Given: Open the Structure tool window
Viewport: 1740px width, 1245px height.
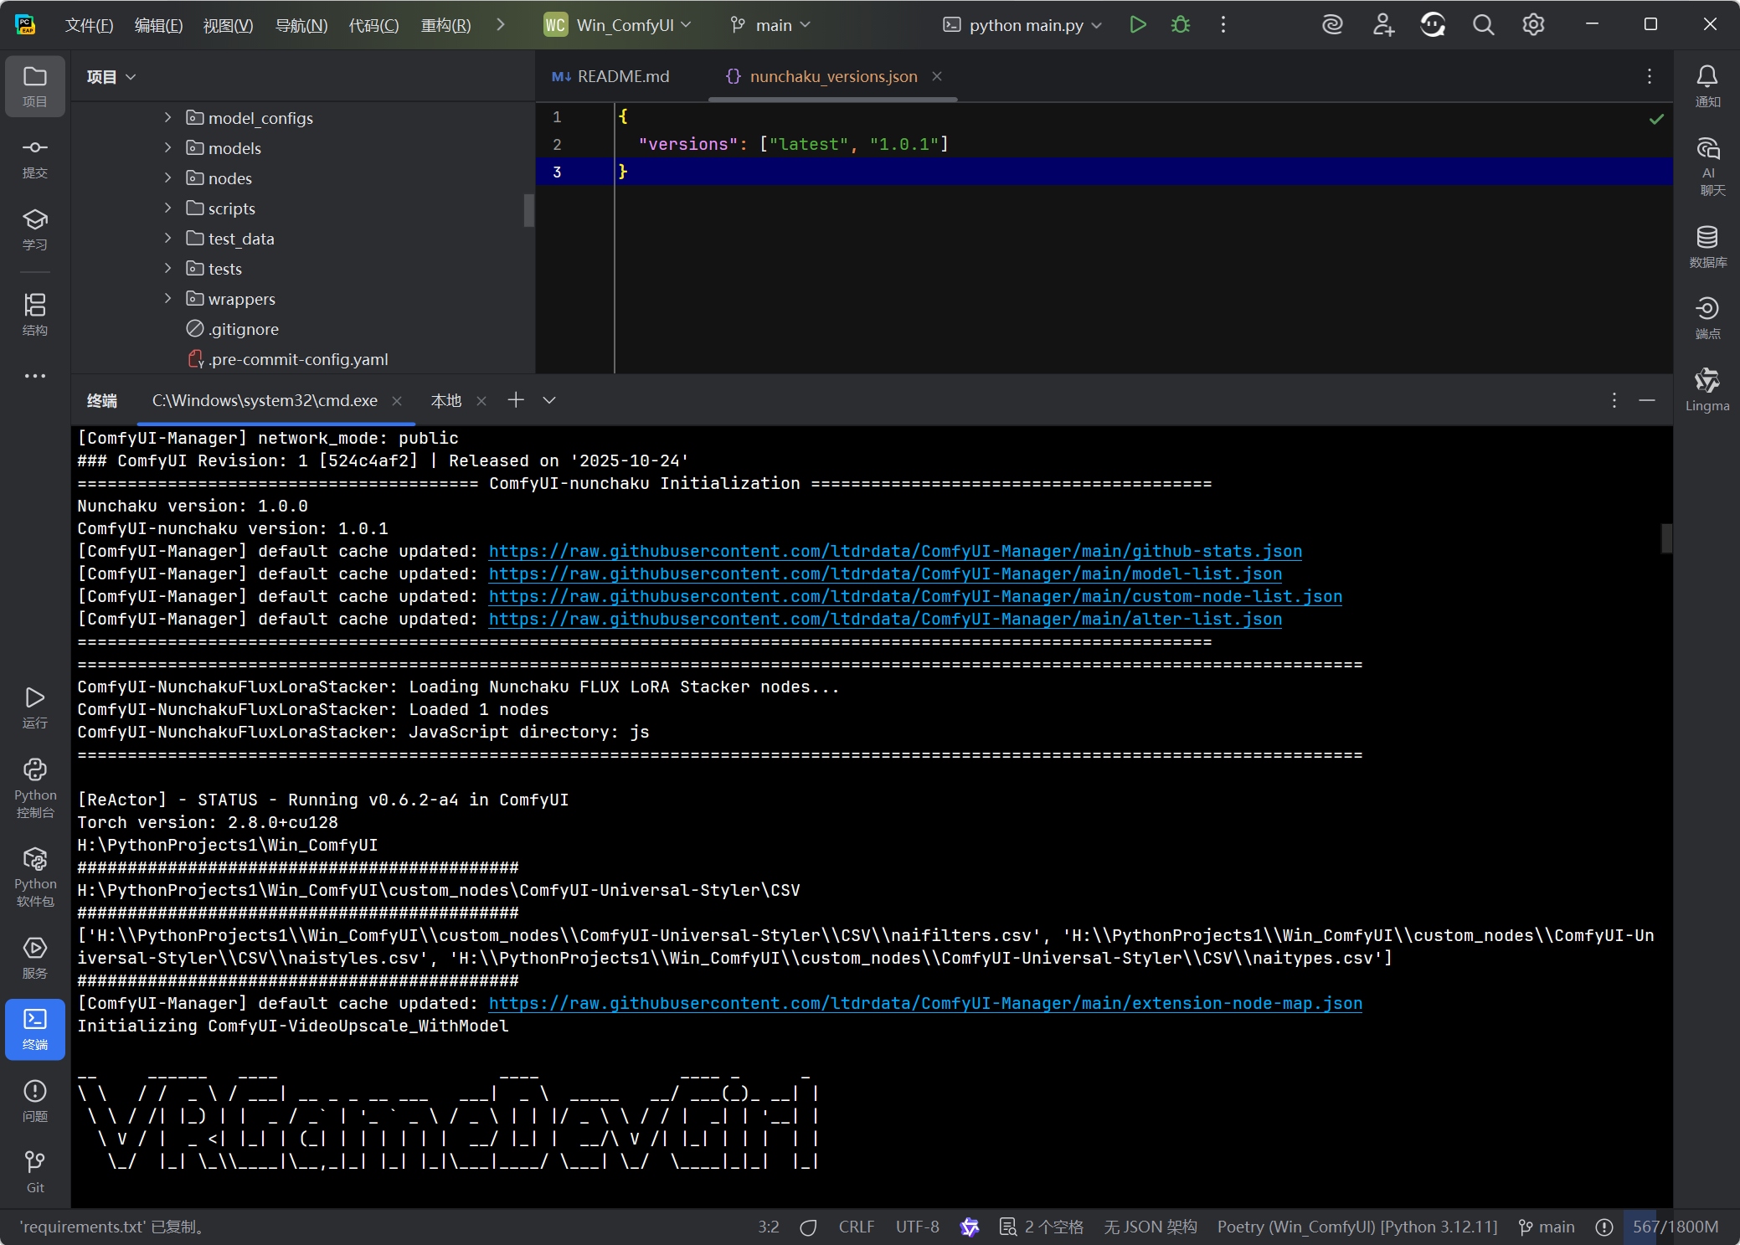Looking at the screenshot, I should tap(35, 314).
